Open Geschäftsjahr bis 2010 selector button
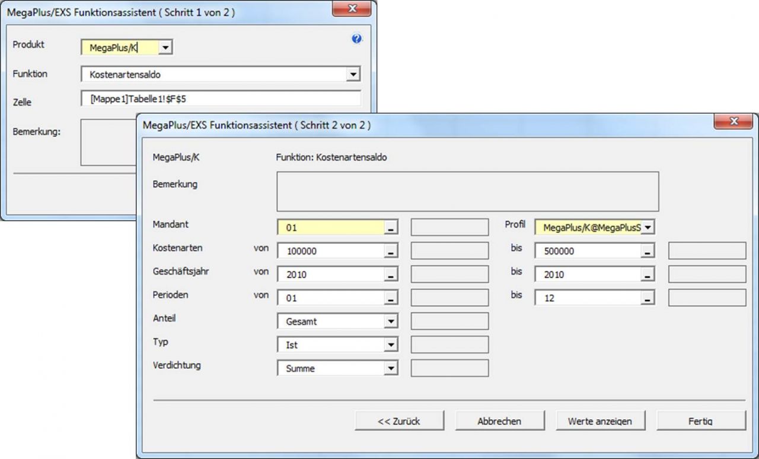The width and height of the screenshot is (759, 459). (x=648, y=275)
